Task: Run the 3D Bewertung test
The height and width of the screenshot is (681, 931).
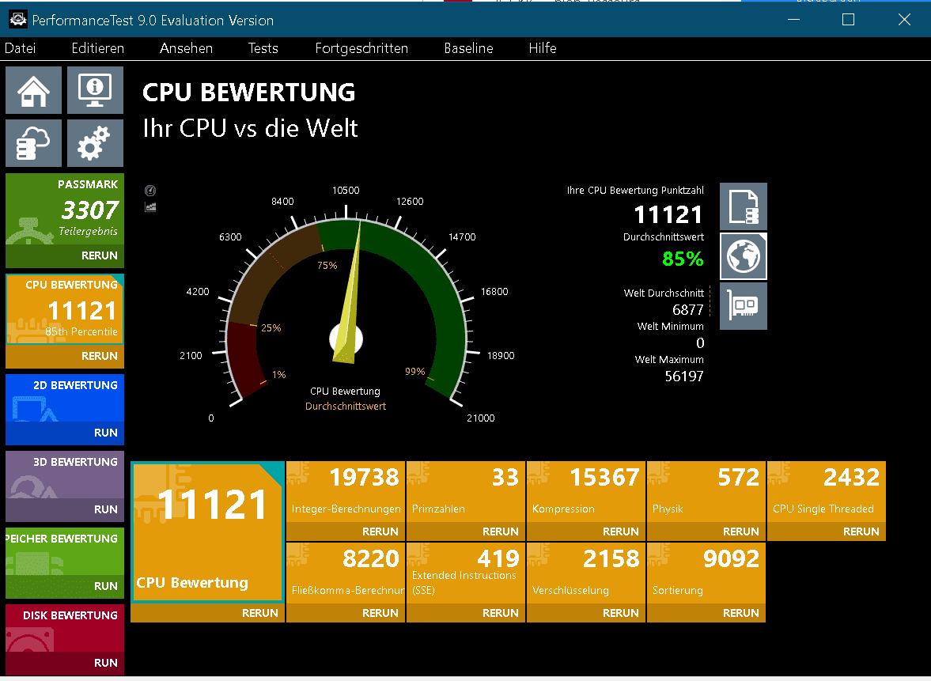Action: [65, 509]
